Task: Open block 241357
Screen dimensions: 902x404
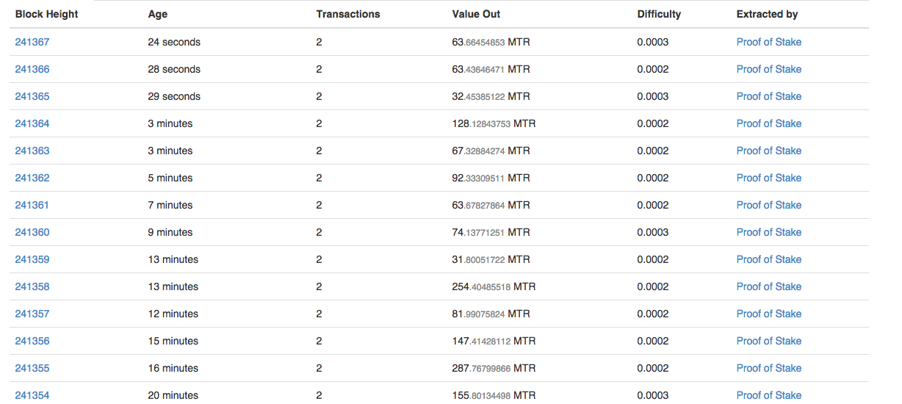Action: click(x=32, y=314)
